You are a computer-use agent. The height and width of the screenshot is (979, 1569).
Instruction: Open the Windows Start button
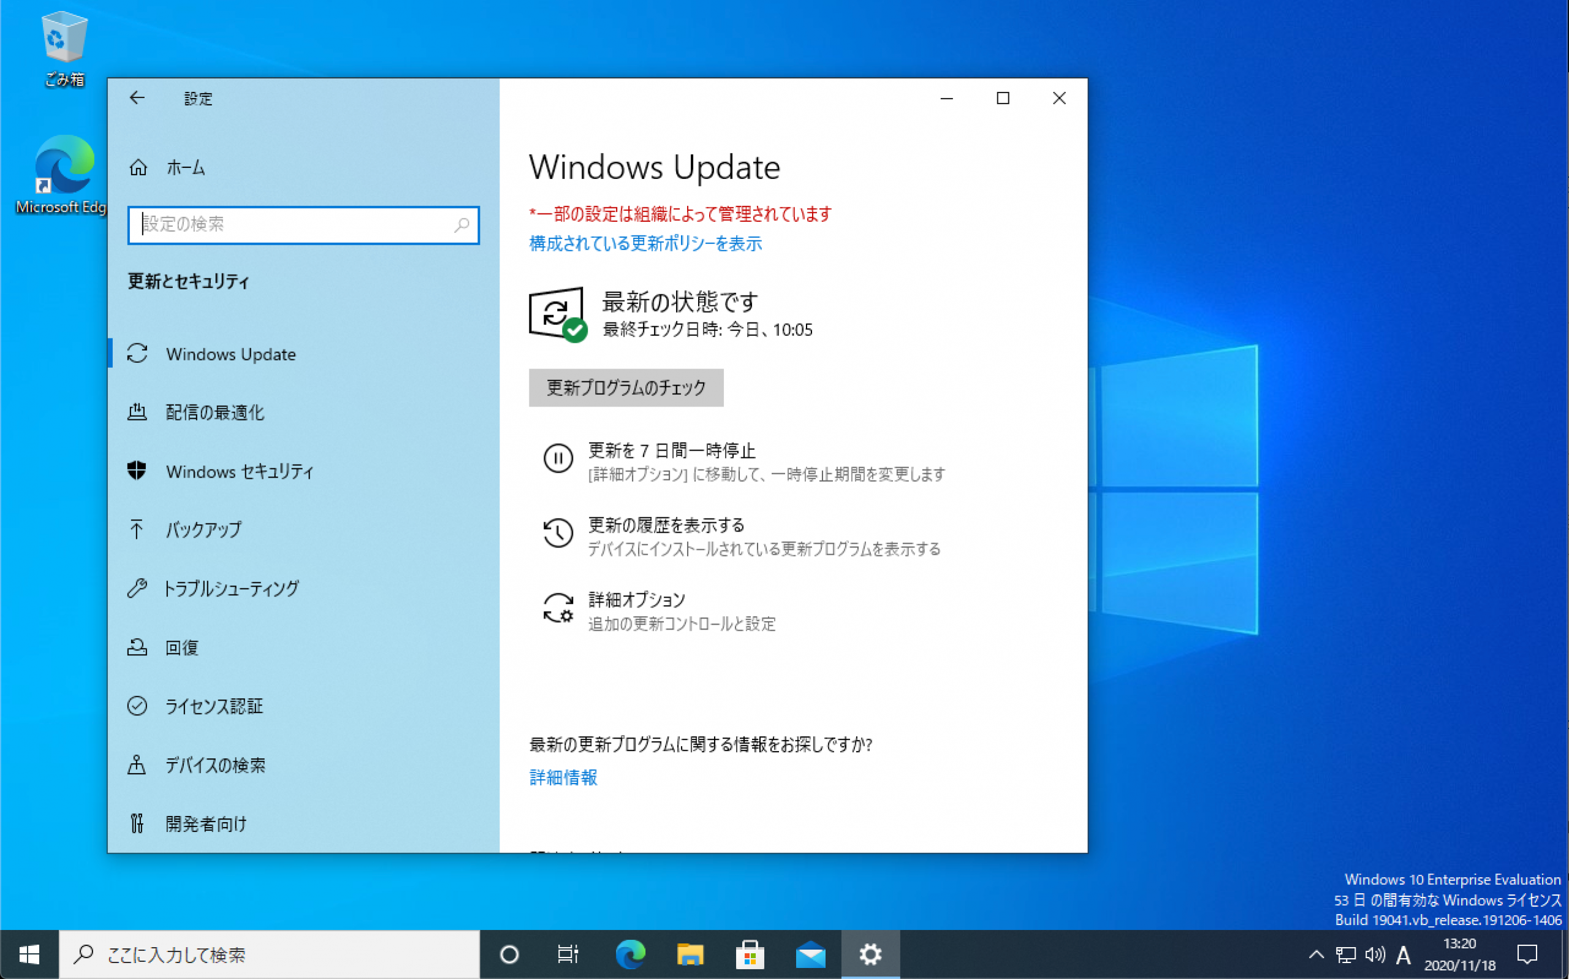(x=29, y=954)
